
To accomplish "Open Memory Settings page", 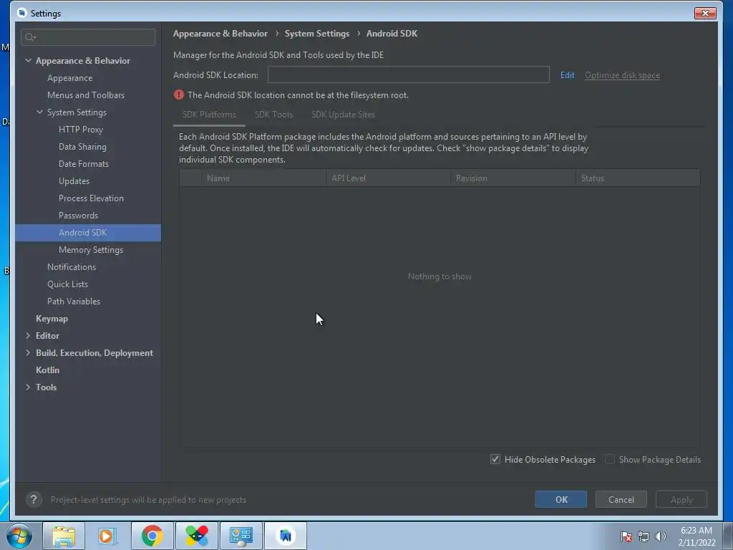I will [91, 250].
